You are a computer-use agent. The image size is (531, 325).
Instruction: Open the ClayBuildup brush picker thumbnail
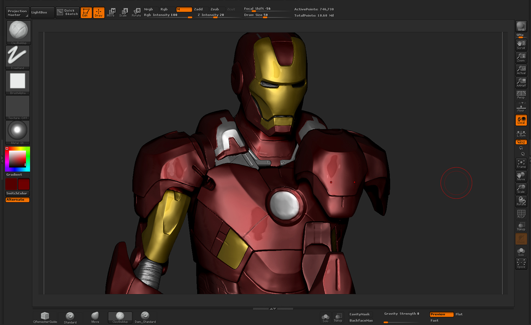click(x=18, y=32)
